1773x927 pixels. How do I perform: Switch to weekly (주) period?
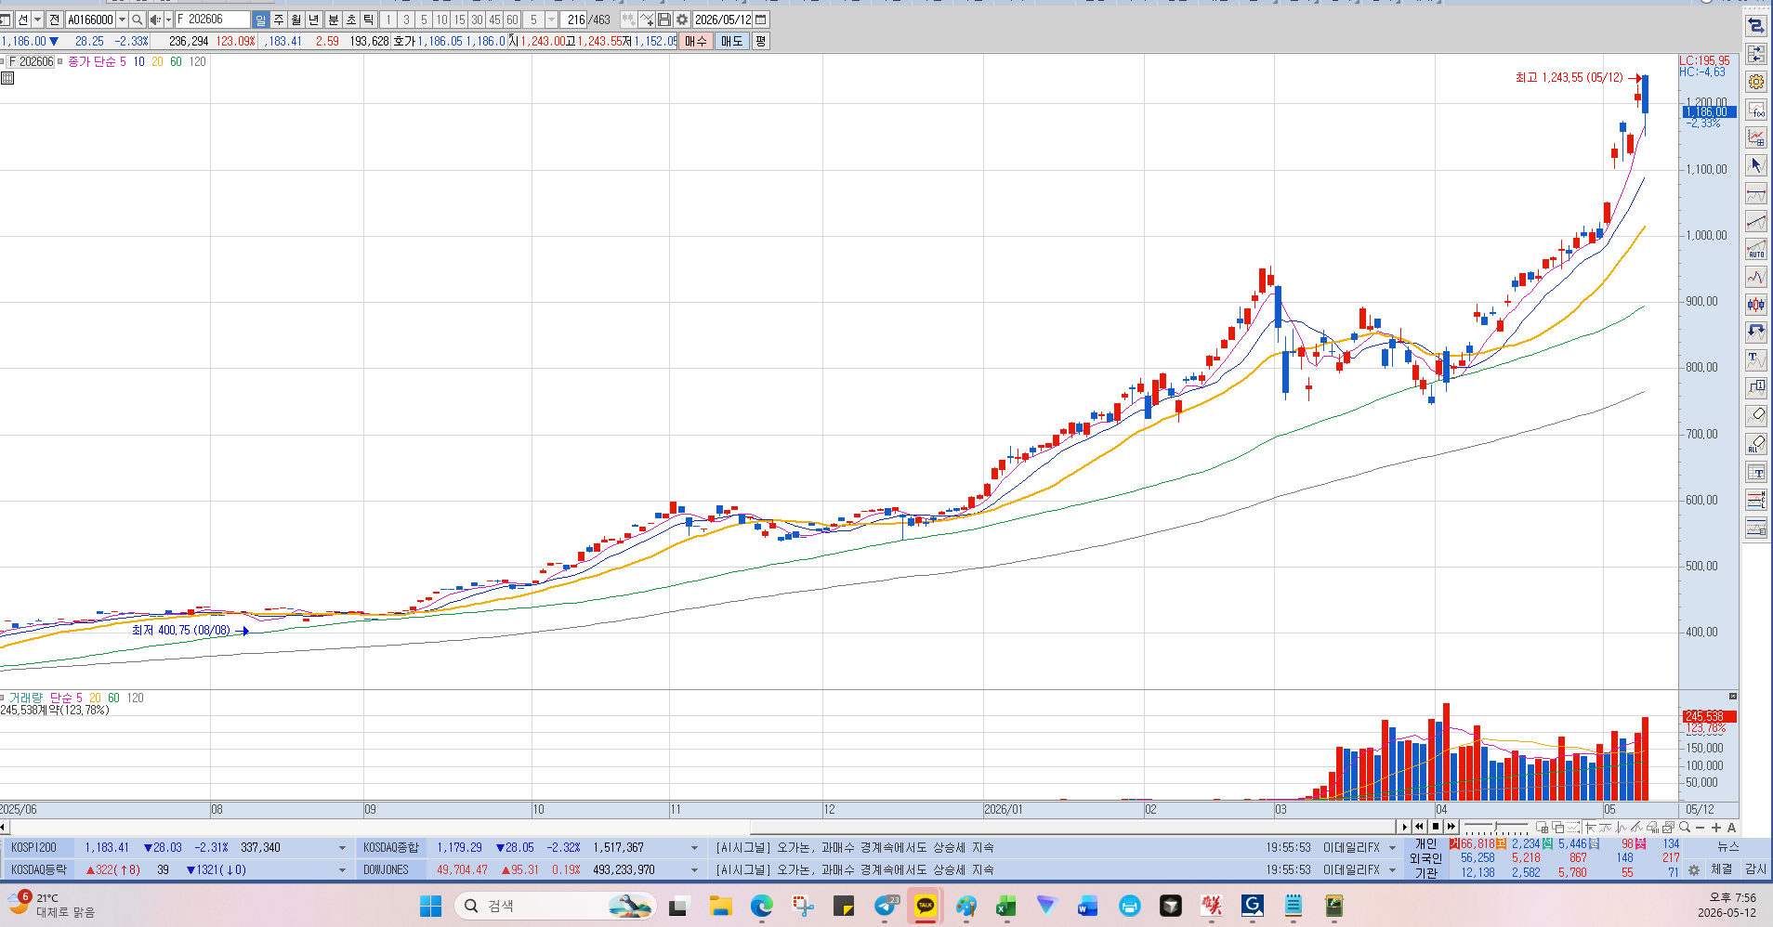278,20
